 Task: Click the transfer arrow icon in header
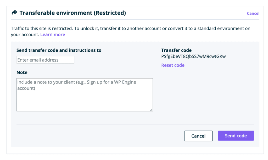pos(14,13)
